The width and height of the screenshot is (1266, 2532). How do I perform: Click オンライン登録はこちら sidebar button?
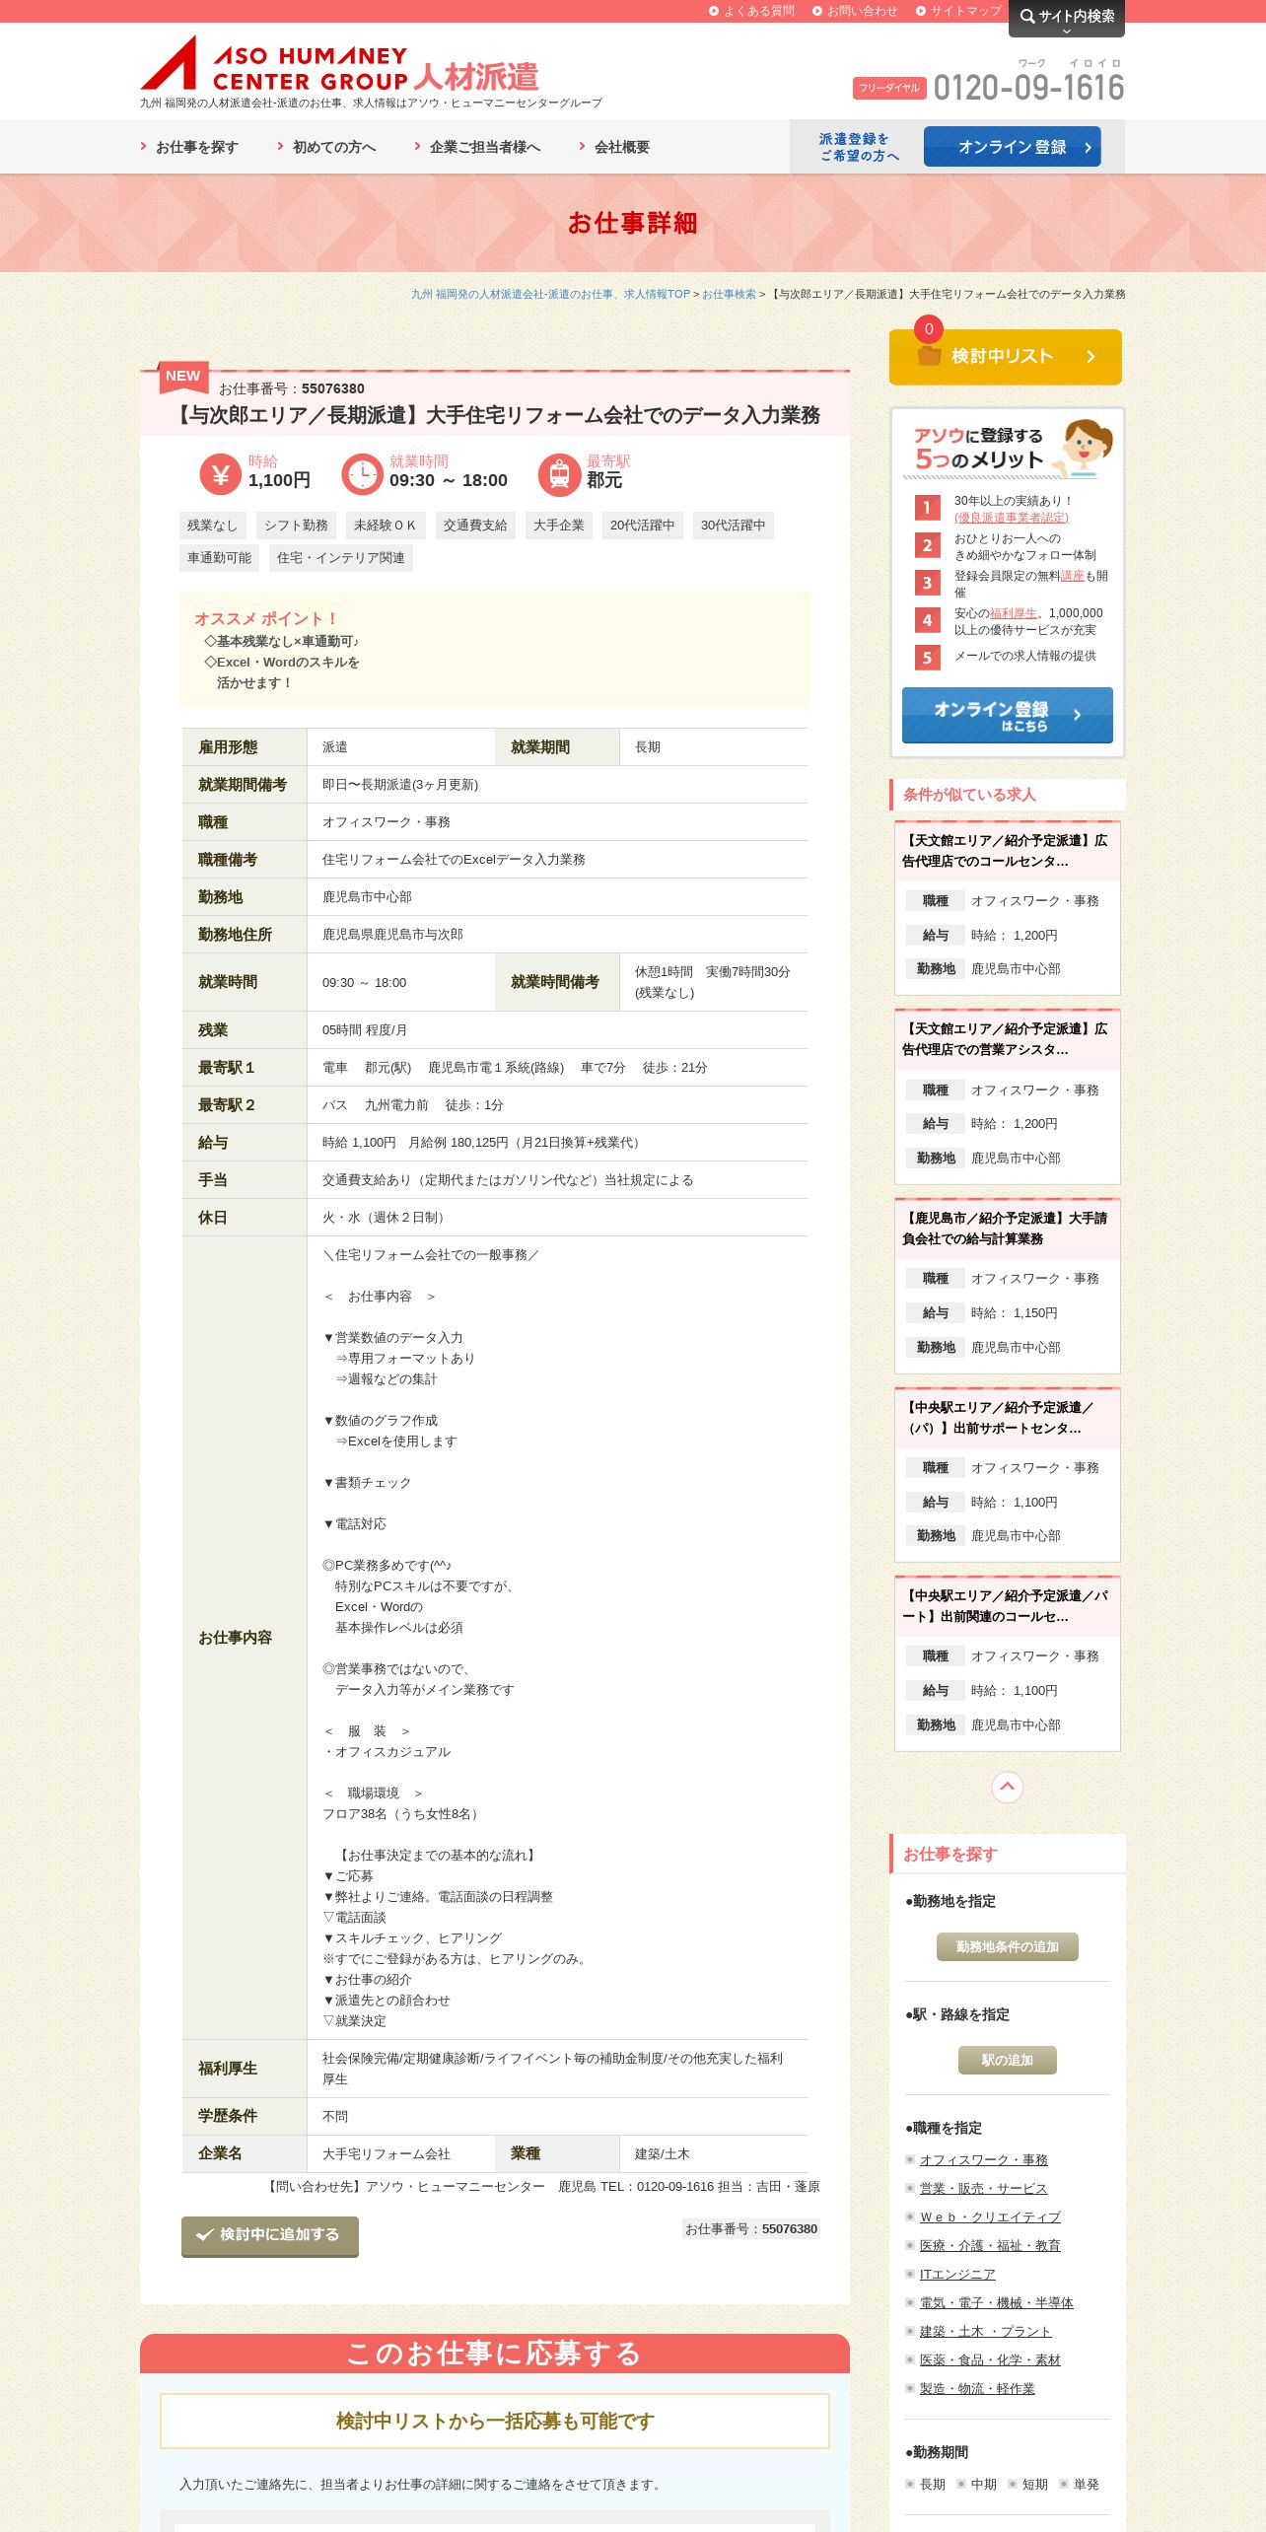[1007, 715]
